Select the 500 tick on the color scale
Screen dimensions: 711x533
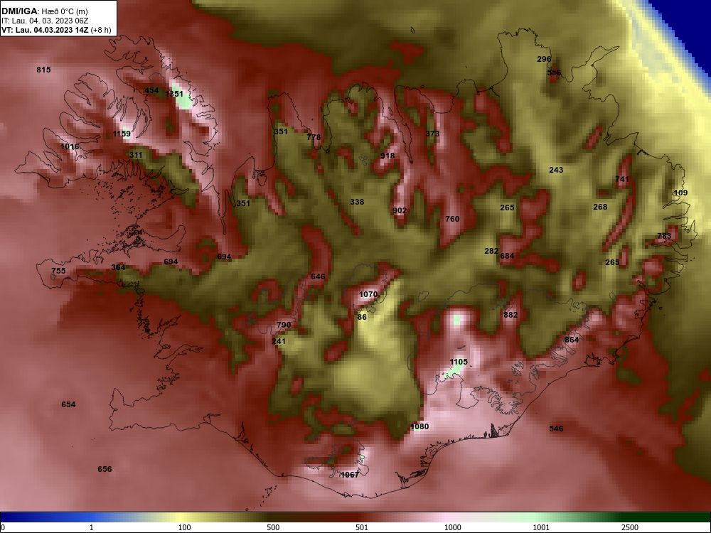pos(274,527)
